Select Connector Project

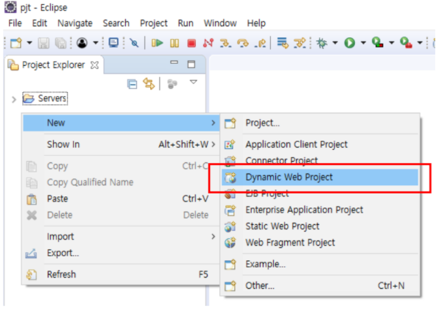click(x=320, y=160)
